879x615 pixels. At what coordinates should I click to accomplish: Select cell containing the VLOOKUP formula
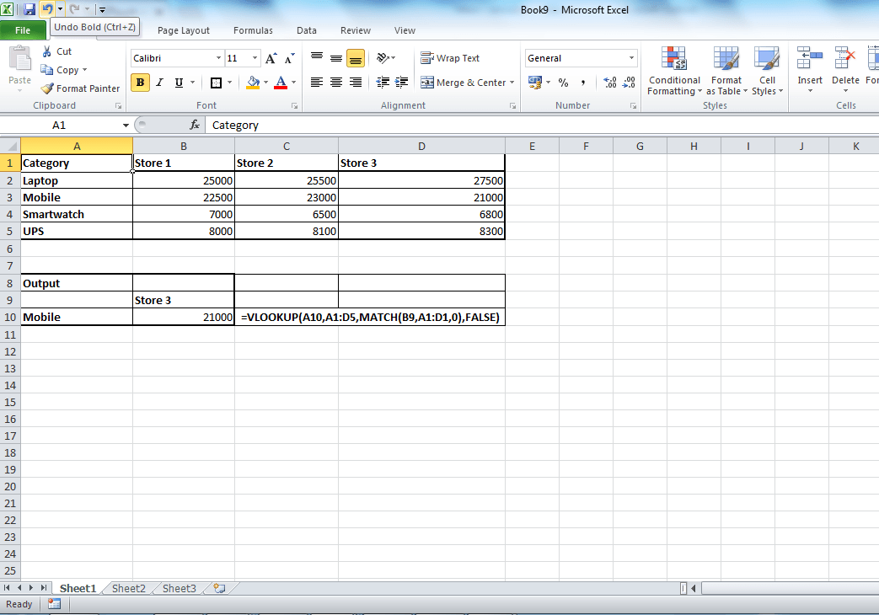point(370,317)
